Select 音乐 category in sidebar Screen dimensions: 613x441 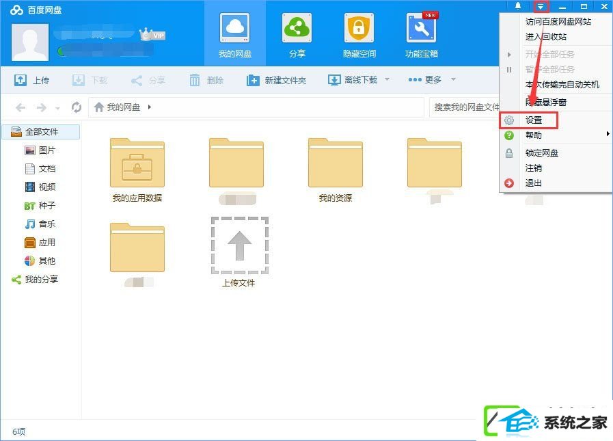[x=40, y=224]
